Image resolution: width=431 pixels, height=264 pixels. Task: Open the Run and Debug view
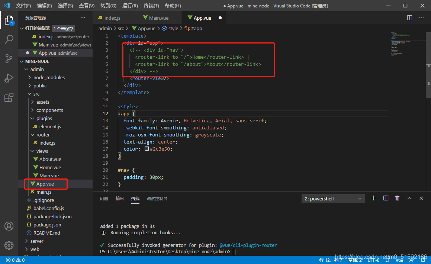9,78
